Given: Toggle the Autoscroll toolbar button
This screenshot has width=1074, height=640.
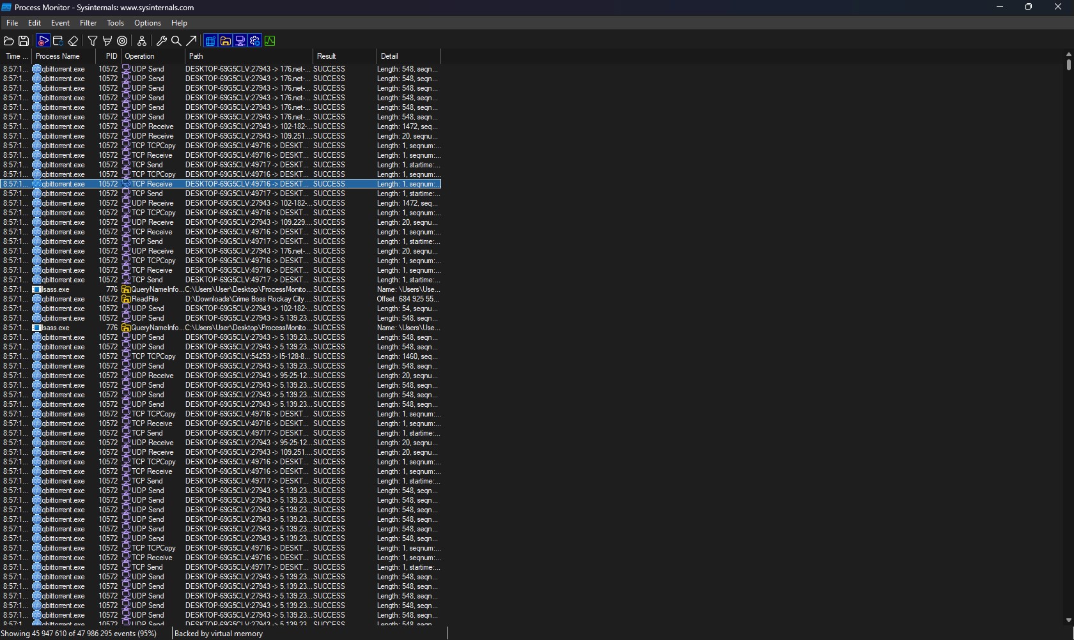Looking at the screenshot, I should 58,41.
